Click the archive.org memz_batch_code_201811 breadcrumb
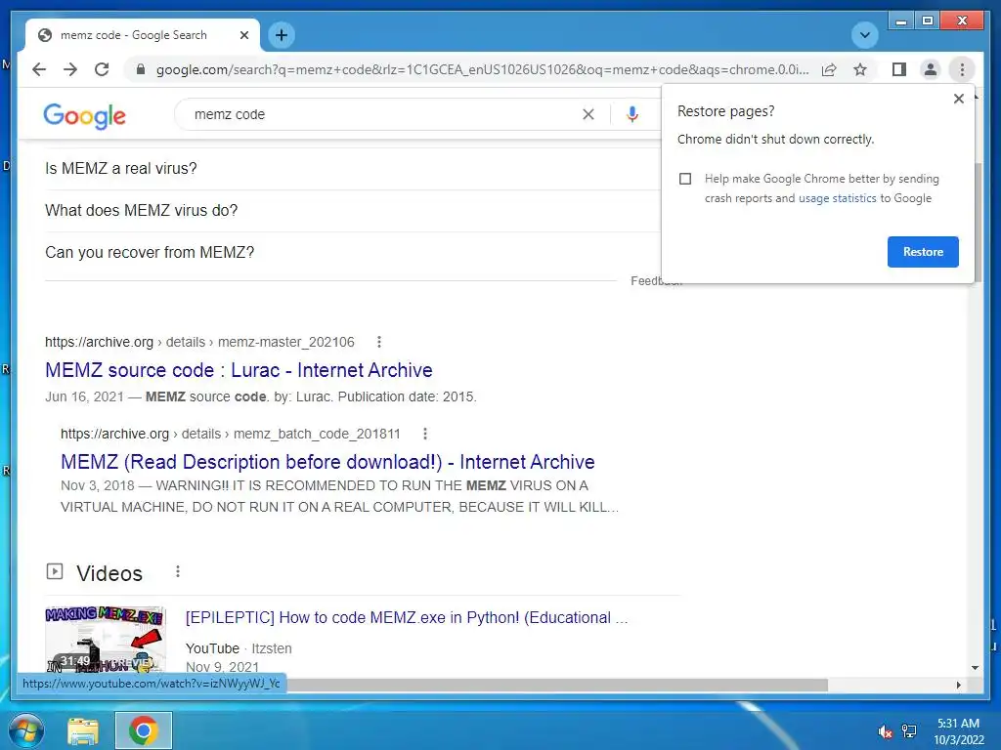1001x750 pixels. [231, 434]
